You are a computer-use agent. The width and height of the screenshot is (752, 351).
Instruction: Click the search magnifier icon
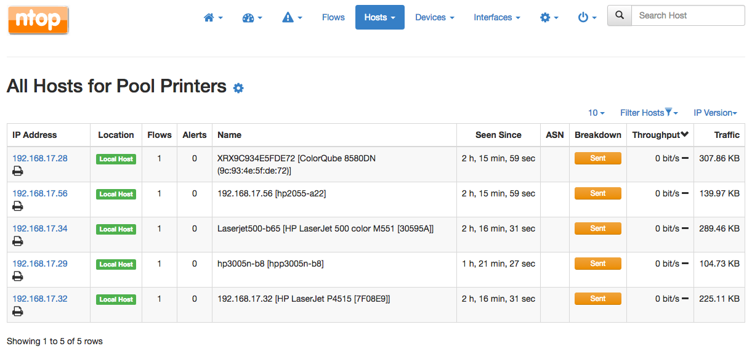(x=620, y=15)
